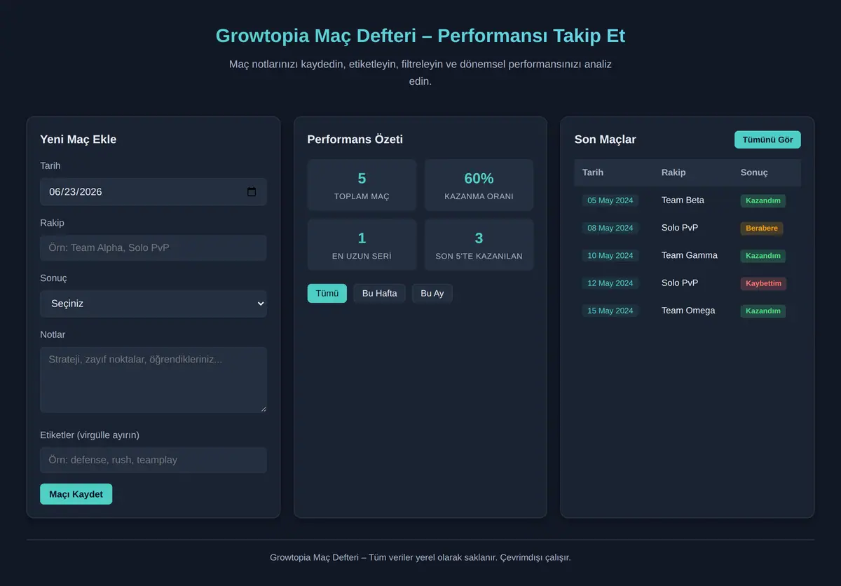This screenshot has height=586, width=841.
Task: Click the Team Omega opponent cell
Action: (x=688, y=311)
